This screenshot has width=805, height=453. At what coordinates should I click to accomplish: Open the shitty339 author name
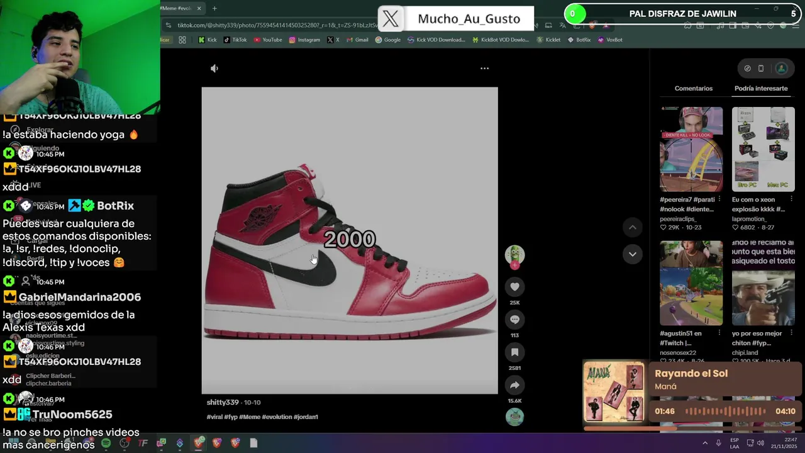223,402
